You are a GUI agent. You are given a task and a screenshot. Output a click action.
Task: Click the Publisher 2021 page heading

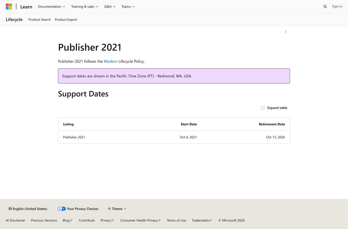pos(90,47)
